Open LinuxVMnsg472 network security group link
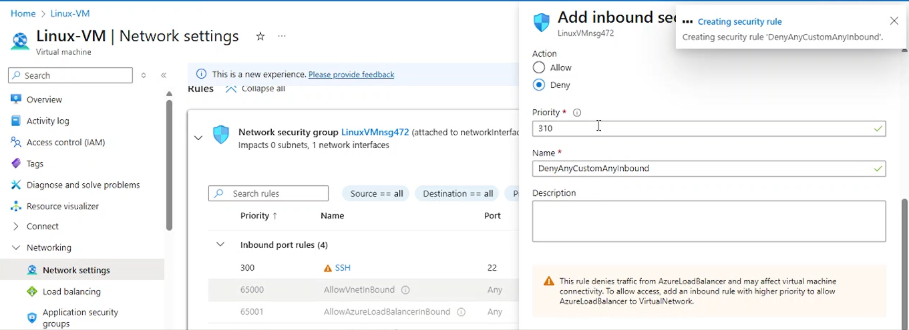The width and height of the screenshot is (909, 330). pos(375,132)
